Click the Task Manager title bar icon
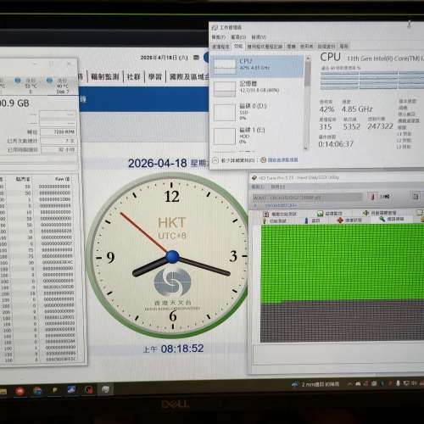This screenshot has width=424, height=424. coord(215,27)
